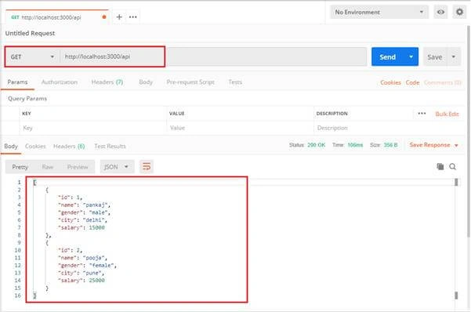Click the Query Params heading
Viewport: 471px width, 312px height.
pos(27,99)
